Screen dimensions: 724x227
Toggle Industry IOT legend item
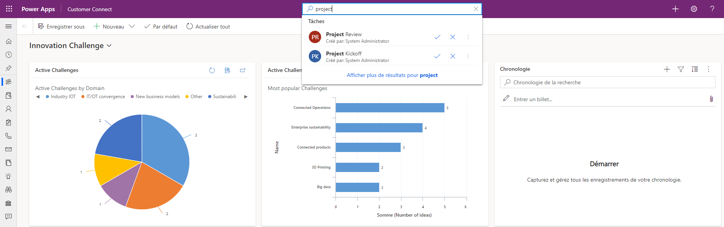(x=61, y=97)
